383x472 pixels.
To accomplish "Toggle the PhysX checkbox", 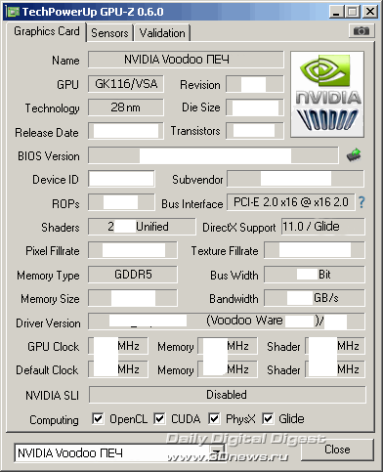I will pyautogui.click(x=214, y=418).
